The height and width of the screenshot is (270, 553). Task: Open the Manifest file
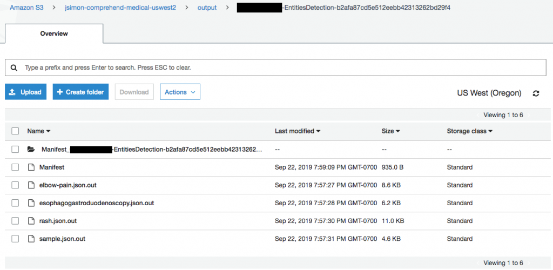[x=52, y=167]
